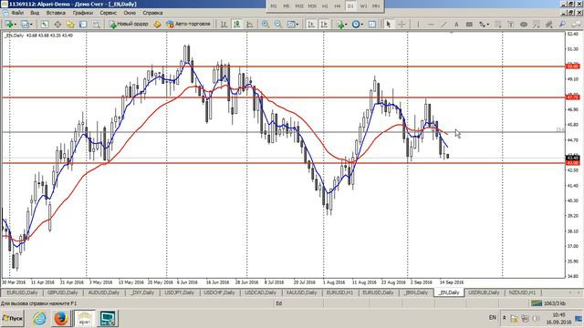Image resolution: width=584 pixels, height=328 pixels.
Task: Select the vertical line drawing tool
Action: click(418, 25)
